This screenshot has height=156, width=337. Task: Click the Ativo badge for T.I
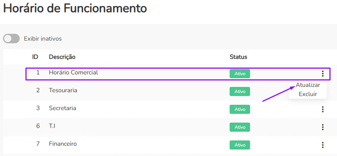coord(240,127)
